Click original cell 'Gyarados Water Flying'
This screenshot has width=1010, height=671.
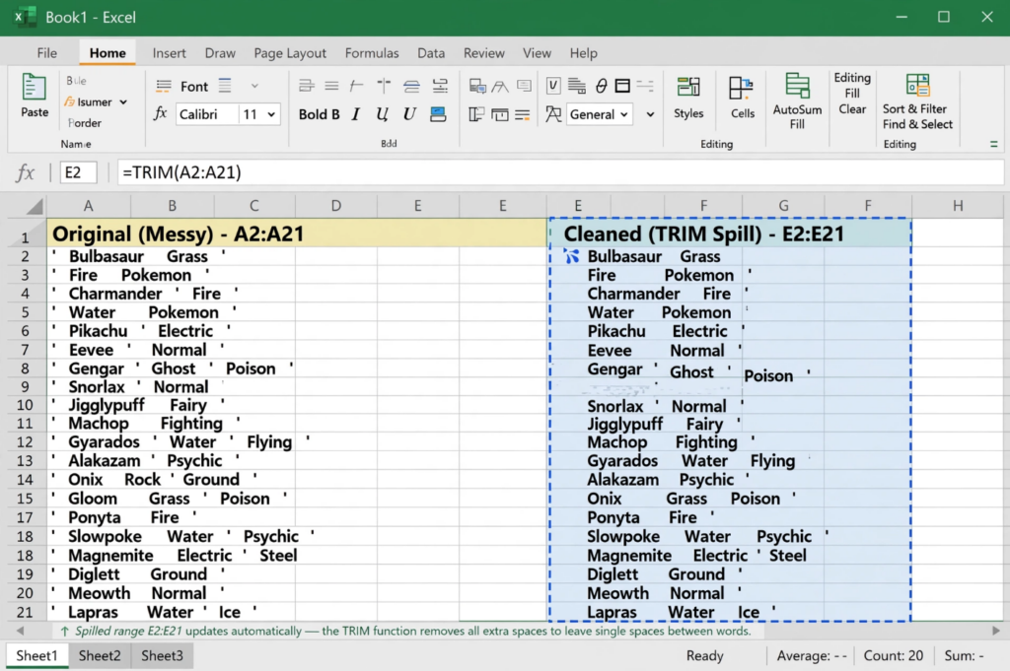point(180,442)
